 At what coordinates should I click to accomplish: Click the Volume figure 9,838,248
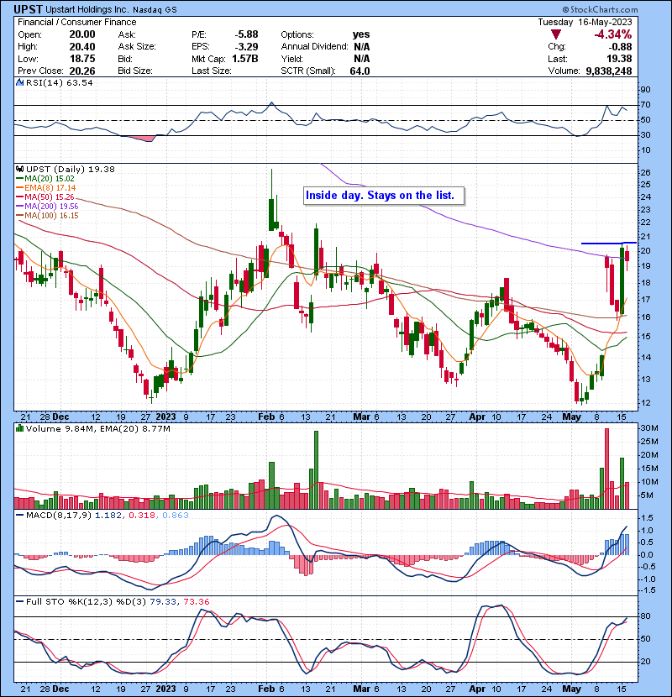[609, 71]
